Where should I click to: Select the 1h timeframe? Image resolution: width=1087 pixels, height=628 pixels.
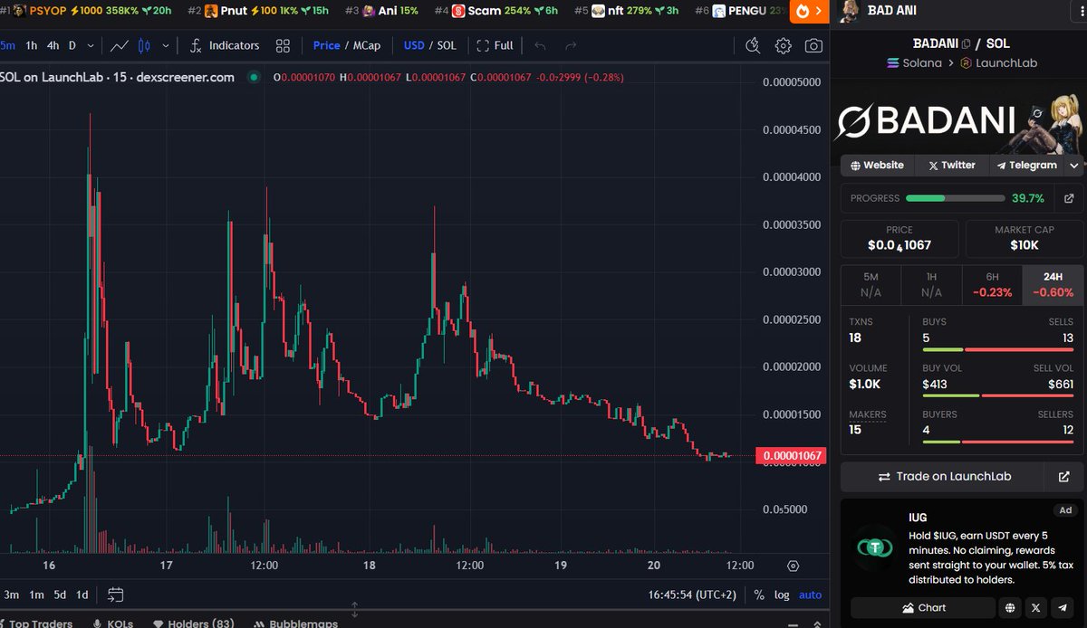(32, 45)
